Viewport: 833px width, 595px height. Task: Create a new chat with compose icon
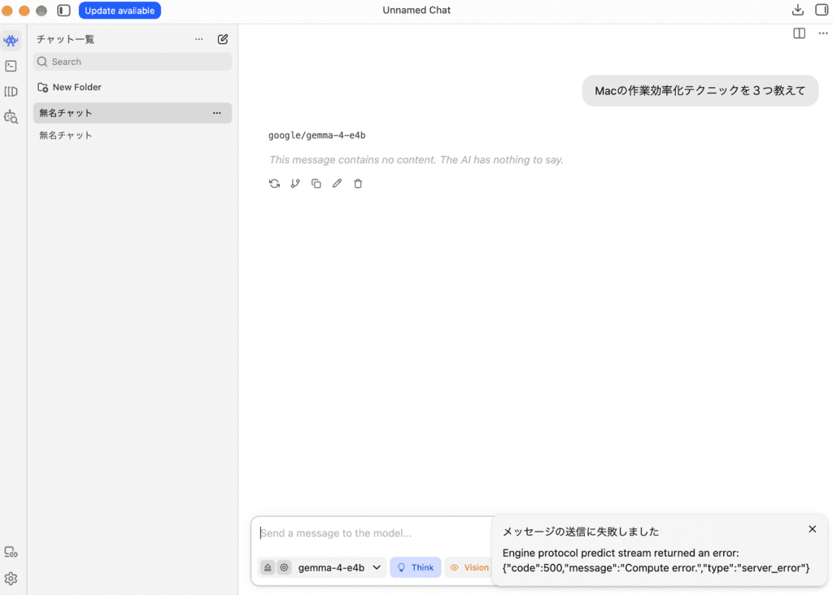click(x=223, y=39)
